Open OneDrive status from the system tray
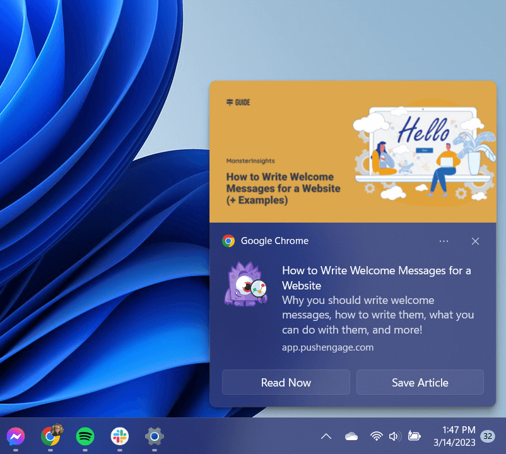506x454 pixels. tap(351, 436)
